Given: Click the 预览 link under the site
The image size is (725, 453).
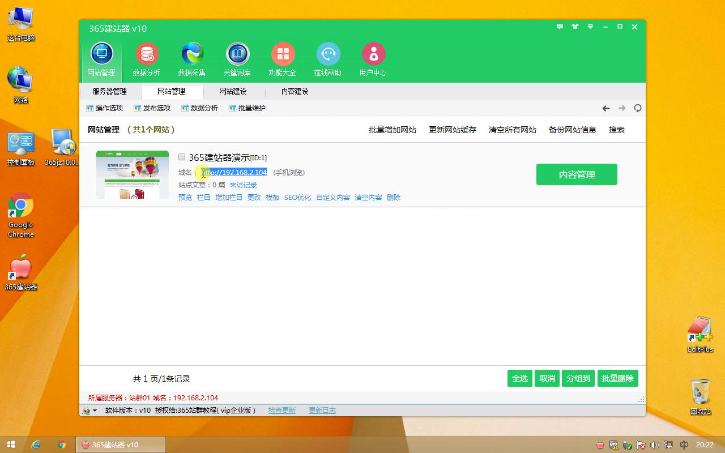Looking at the screenshot, I should (x=185, y=198).
